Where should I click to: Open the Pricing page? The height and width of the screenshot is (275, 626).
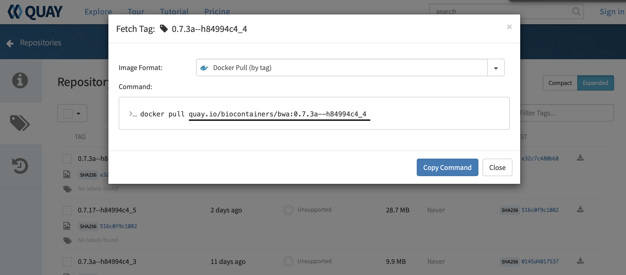[x=217, y=12]
